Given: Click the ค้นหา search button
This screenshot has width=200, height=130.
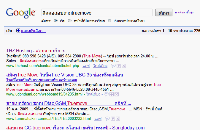Looking at the screenshot, I should (x=164, y=12).
